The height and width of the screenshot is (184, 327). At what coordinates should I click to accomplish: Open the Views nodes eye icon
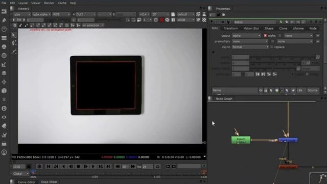(4, 117)
